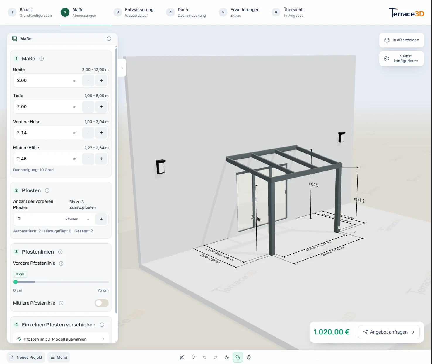
Task: Click the camera reset view icon
Action: click(182, 357)
